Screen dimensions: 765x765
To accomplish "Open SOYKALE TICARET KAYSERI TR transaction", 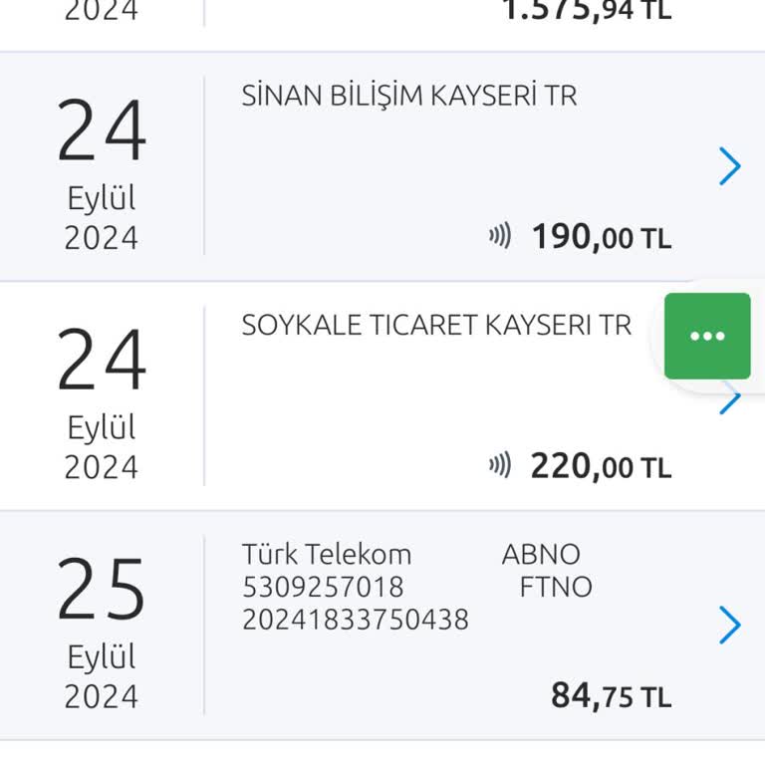I will [382, 395].
